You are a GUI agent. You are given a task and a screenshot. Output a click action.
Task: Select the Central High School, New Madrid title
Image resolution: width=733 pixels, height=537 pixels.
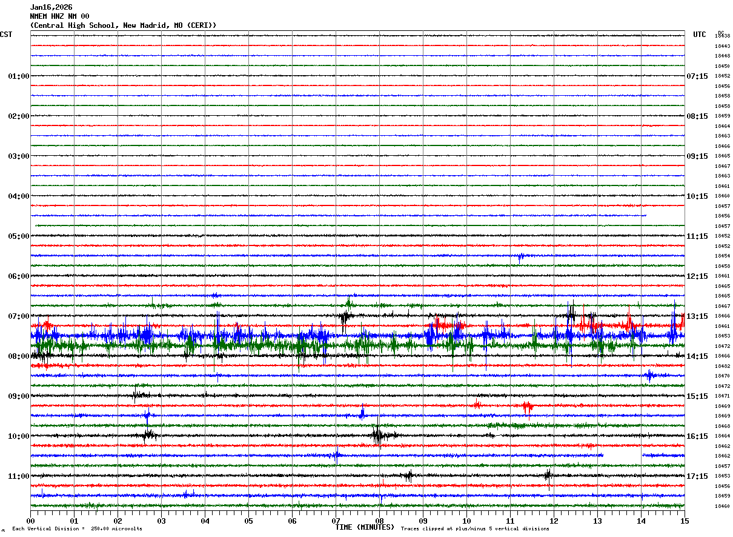pos(124,25)
